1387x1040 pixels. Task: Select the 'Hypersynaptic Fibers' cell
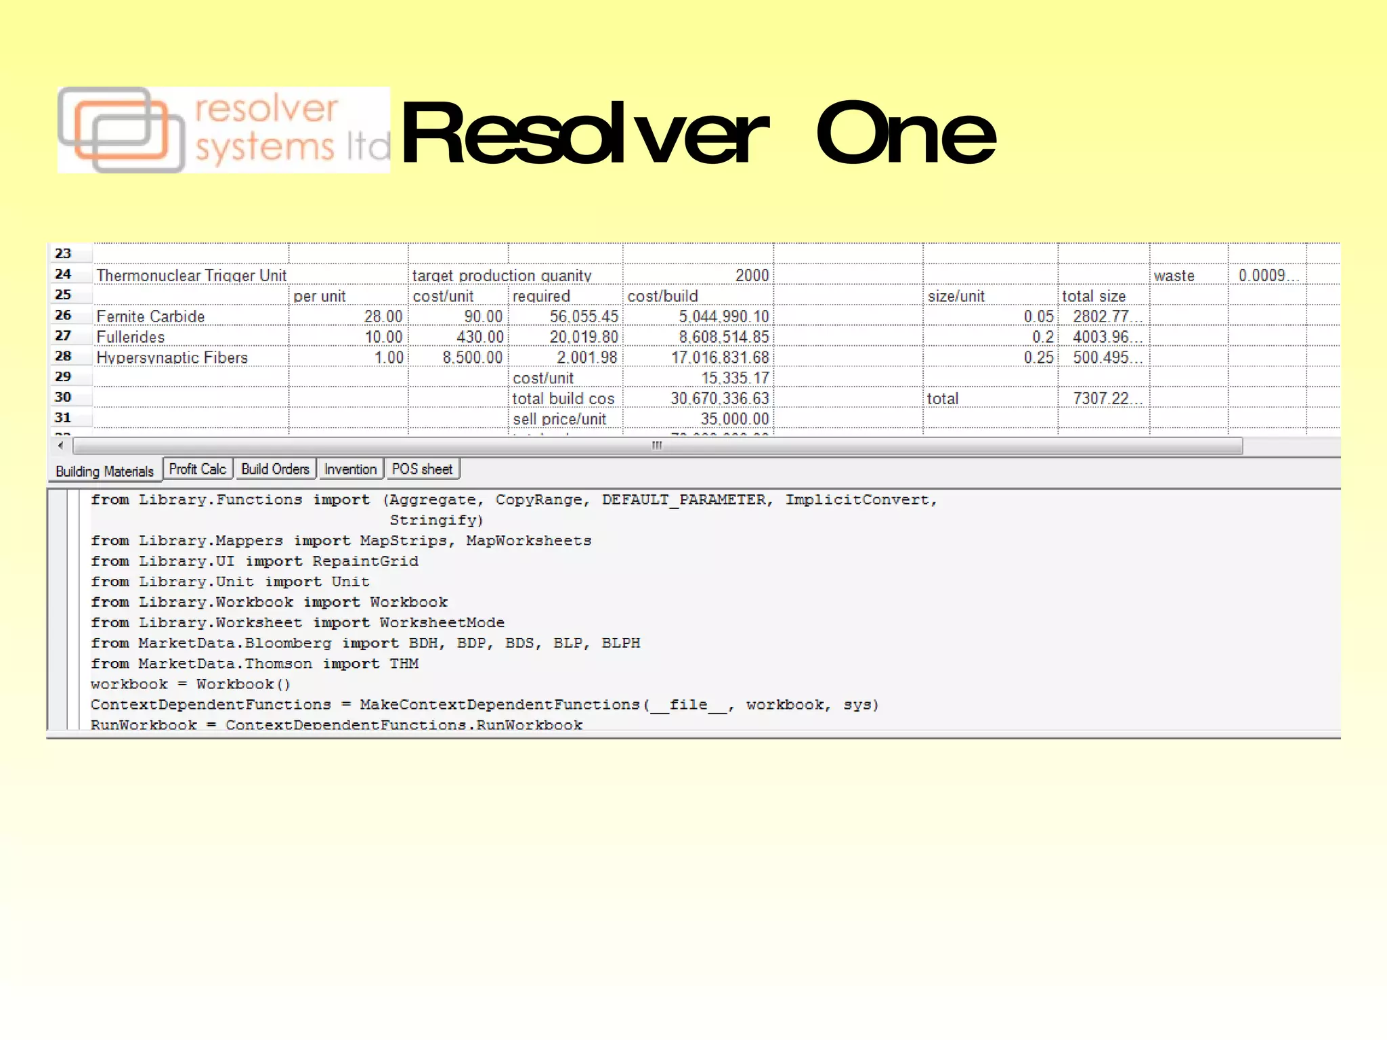(x=191, y=357)
